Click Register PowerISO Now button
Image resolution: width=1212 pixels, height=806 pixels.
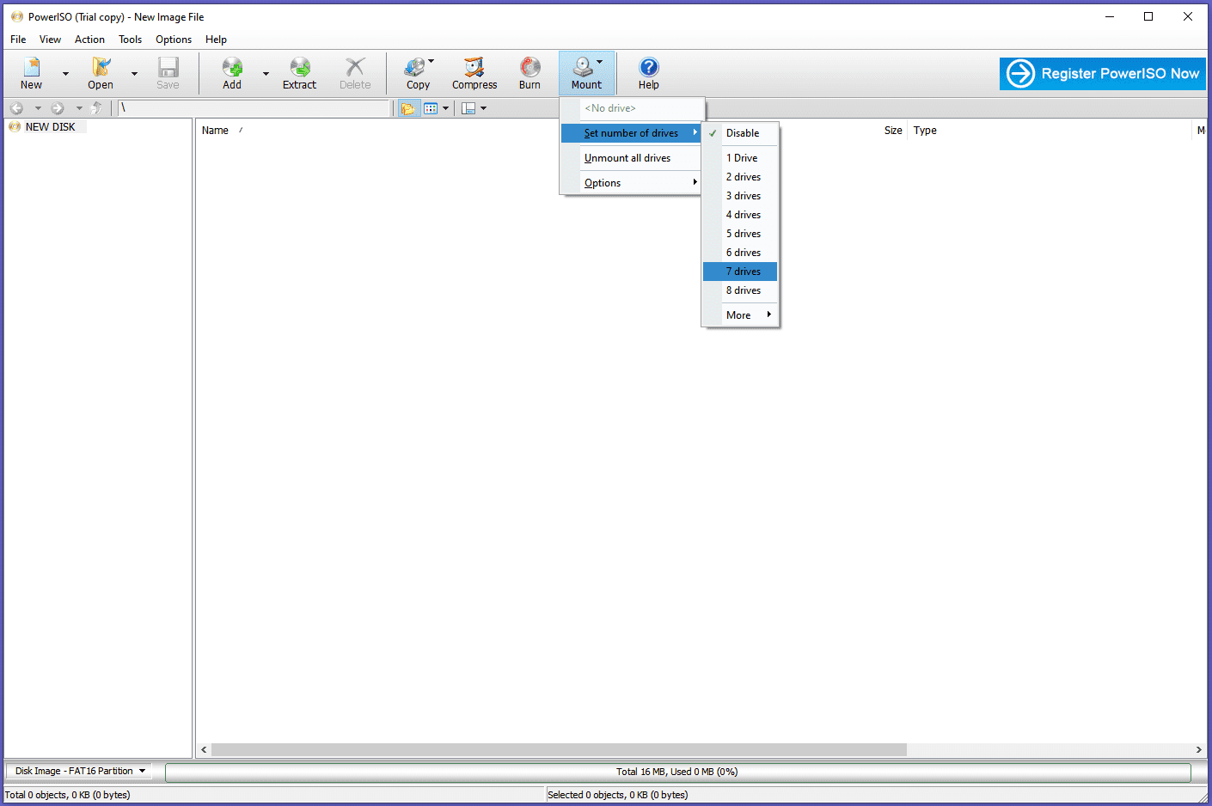[x=1103, y=74]
